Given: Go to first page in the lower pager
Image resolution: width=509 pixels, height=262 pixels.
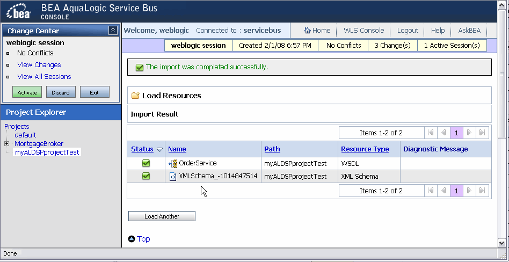Looking at the screenshot, I should [x=431, y=191].
